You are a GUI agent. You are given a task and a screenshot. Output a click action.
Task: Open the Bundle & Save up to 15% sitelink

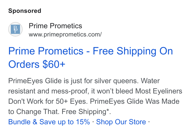click(49, 122)
